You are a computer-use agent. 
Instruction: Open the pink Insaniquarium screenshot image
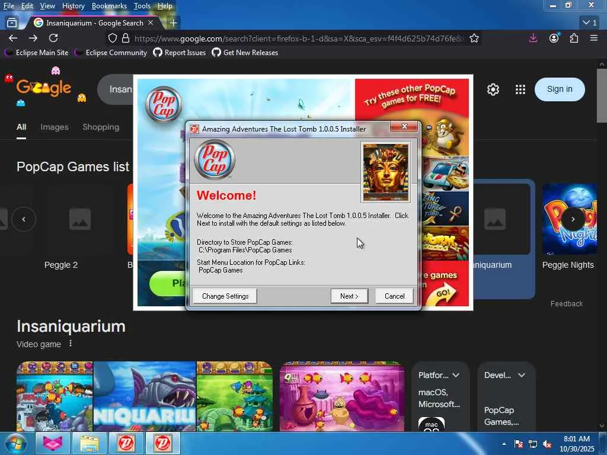(x=342, y=396)
